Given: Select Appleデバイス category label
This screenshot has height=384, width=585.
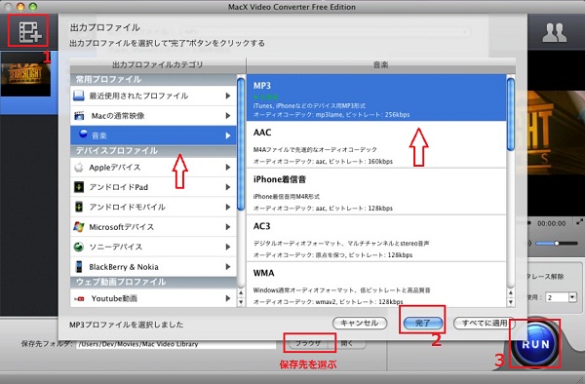Looking at the screenshot, I should [x=115, y=168].
